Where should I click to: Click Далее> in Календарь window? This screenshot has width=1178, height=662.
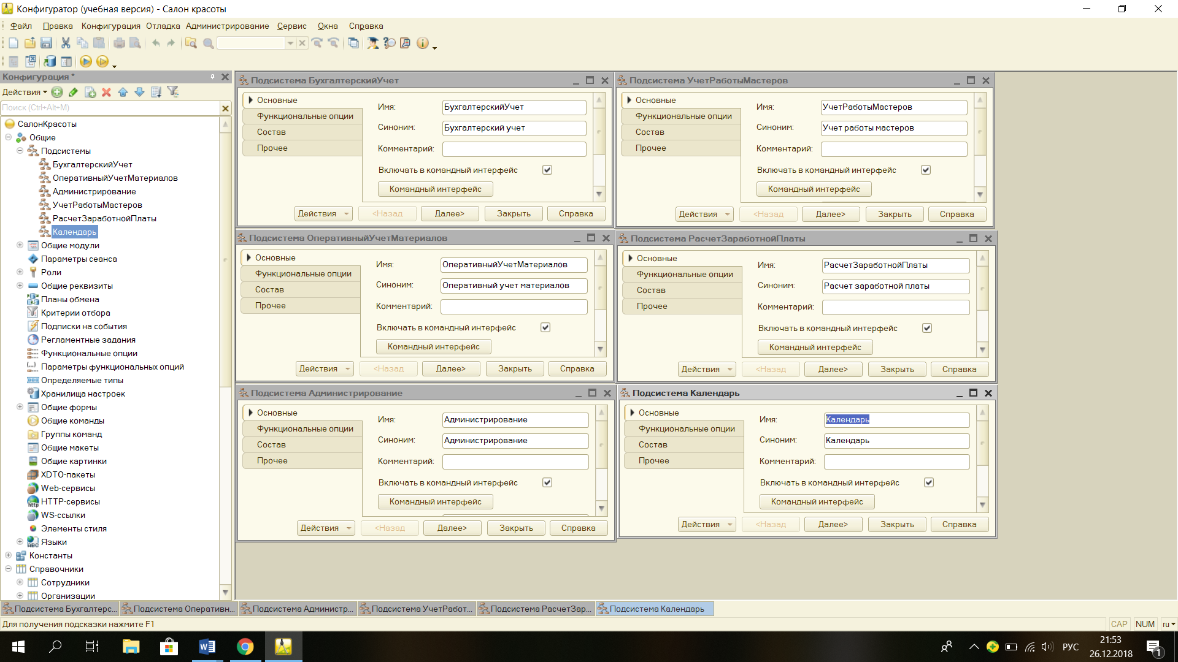833,524
